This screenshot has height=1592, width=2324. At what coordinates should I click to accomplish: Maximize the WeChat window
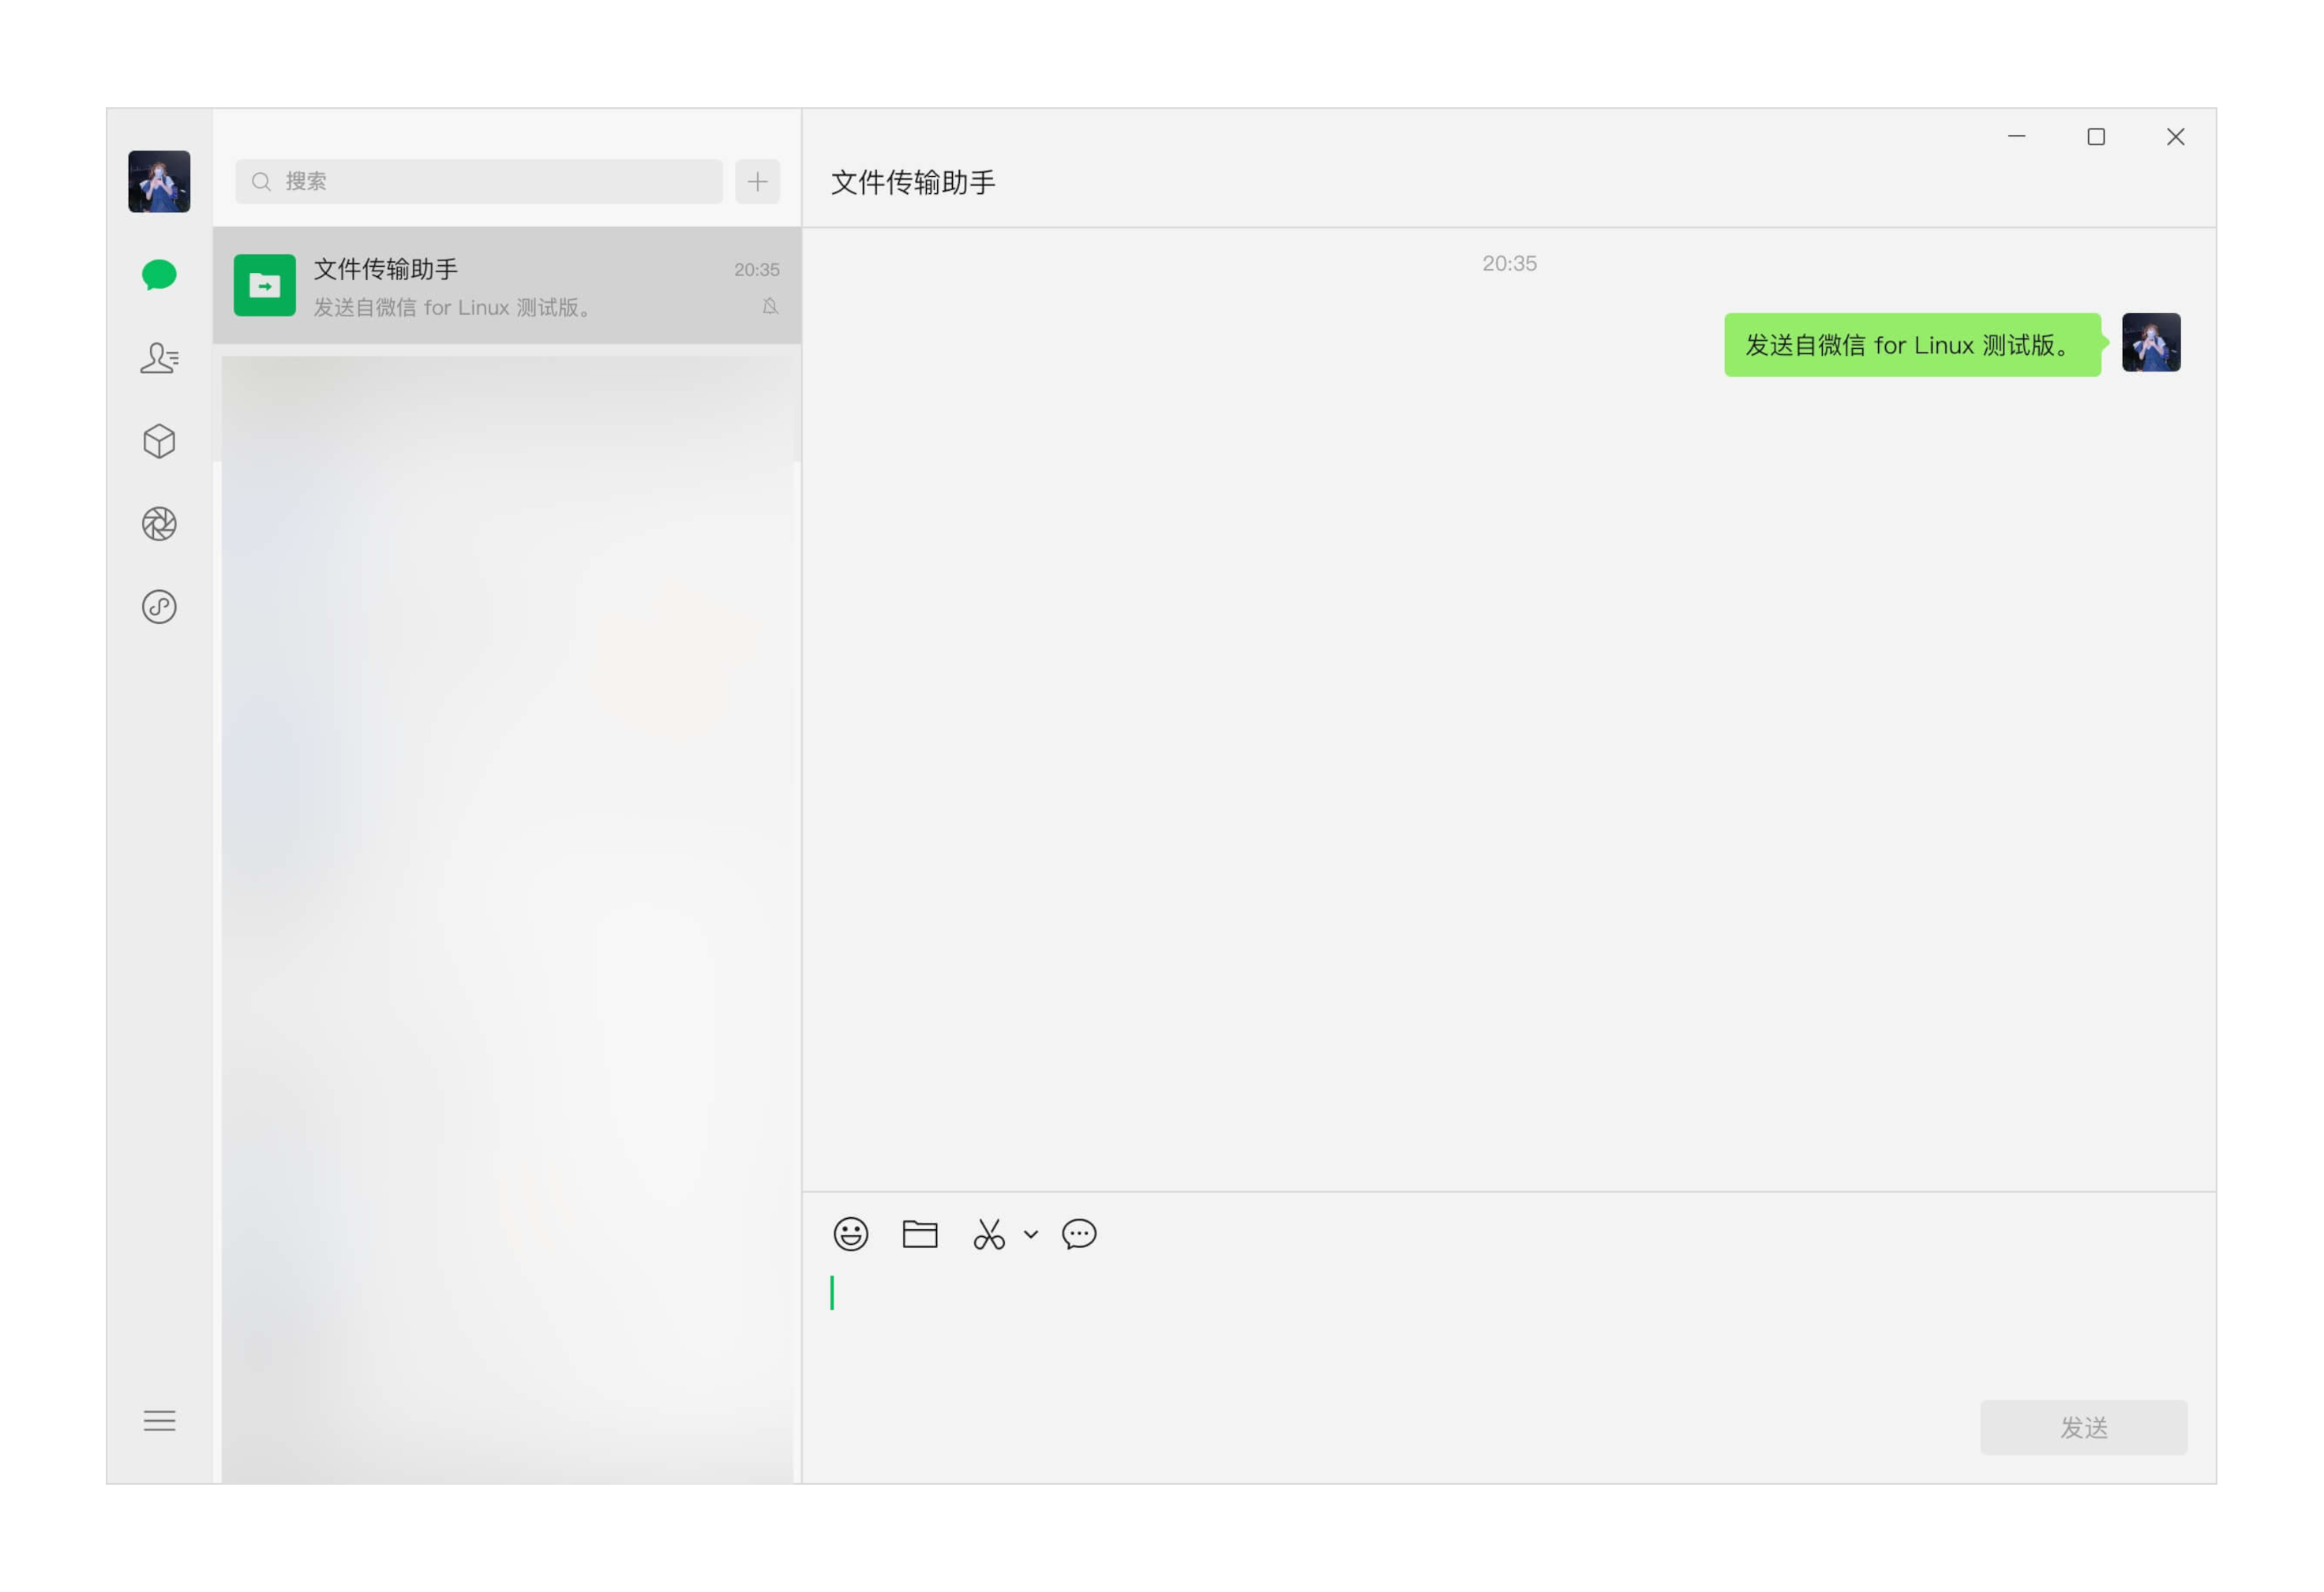[2096, 137]
